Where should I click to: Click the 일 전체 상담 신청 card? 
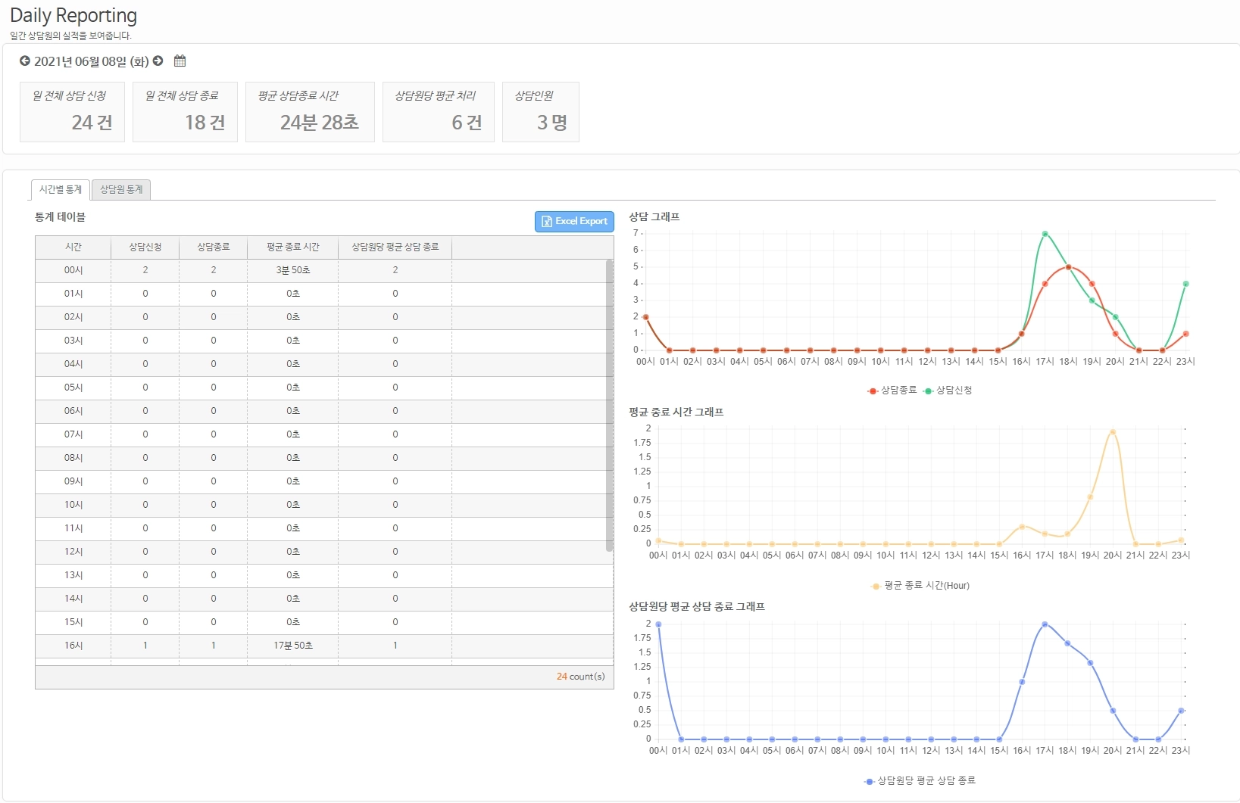point(72,112)
